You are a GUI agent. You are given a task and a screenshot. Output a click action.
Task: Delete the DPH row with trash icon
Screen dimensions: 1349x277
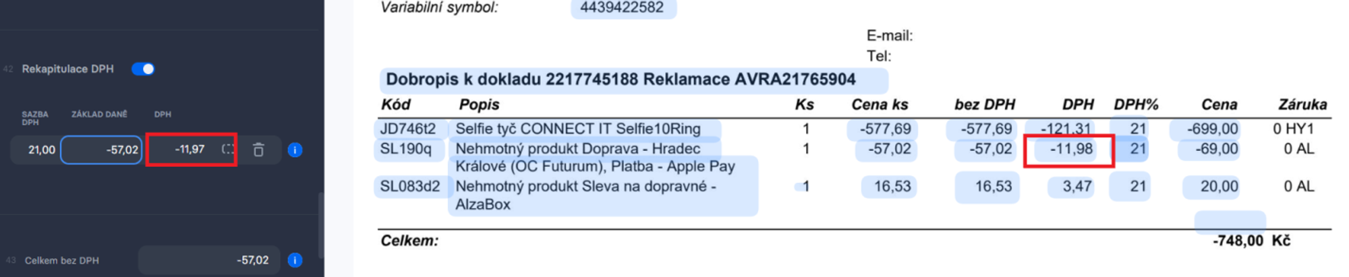tap(258, 150)
